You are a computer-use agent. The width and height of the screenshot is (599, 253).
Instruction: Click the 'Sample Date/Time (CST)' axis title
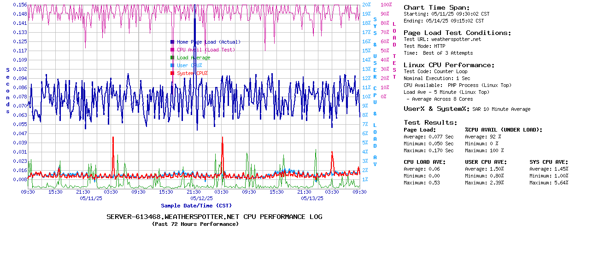pyautogui.click(x=196, y=206)
